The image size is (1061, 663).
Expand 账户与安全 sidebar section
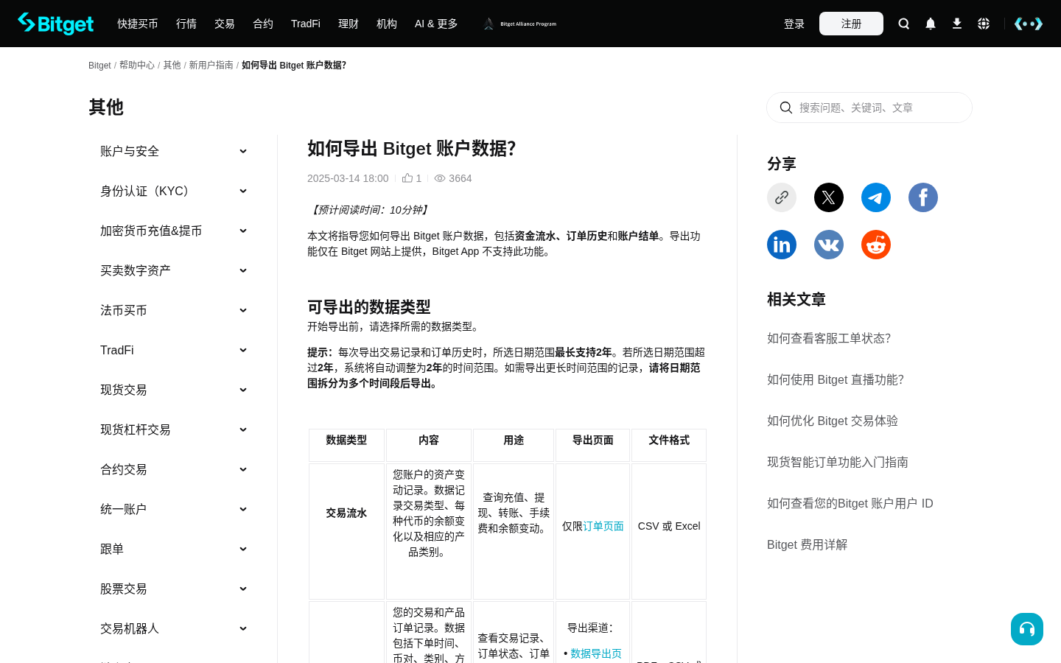click(x=174, y=151)
